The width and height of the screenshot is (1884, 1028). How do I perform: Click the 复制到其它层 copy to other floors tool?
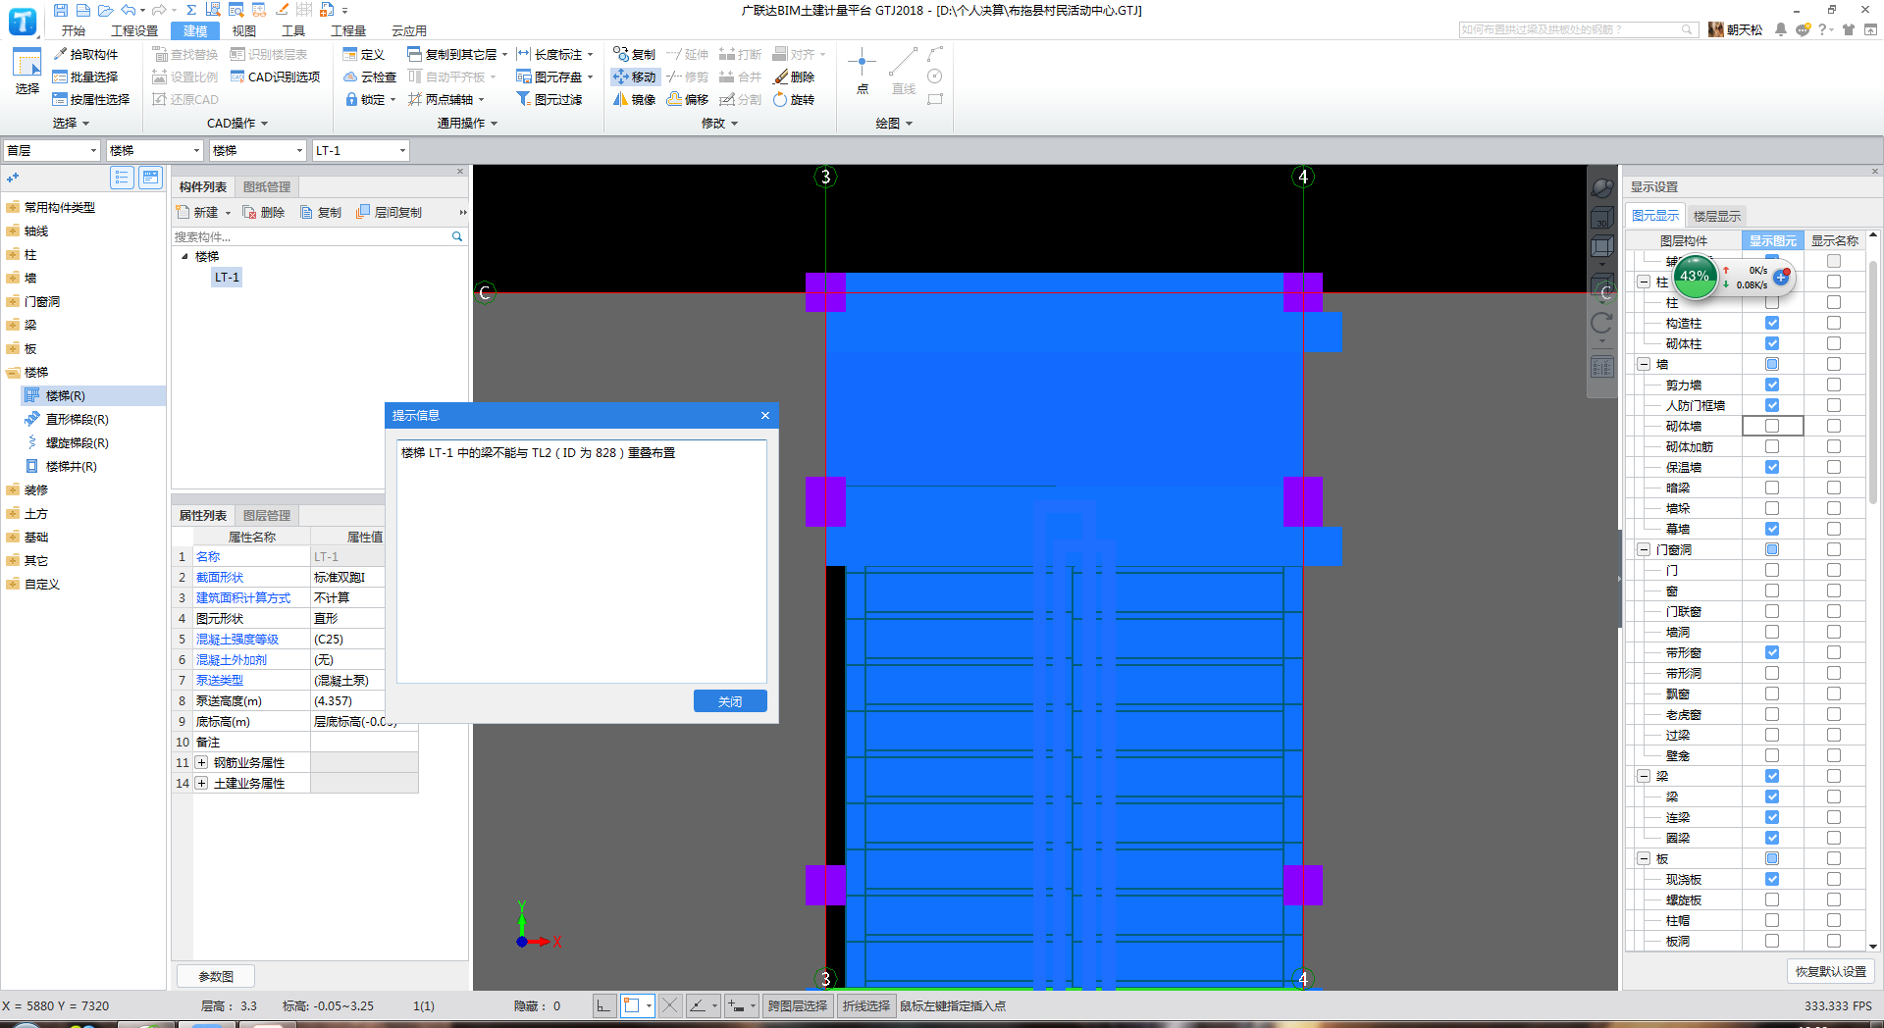(457, 54)
